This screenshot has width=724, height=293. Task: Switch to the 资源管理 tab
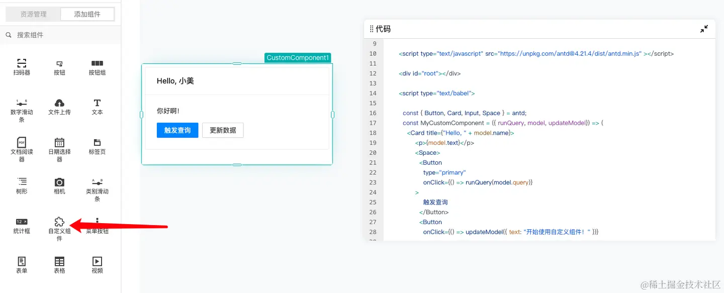(x=33, y=14)
